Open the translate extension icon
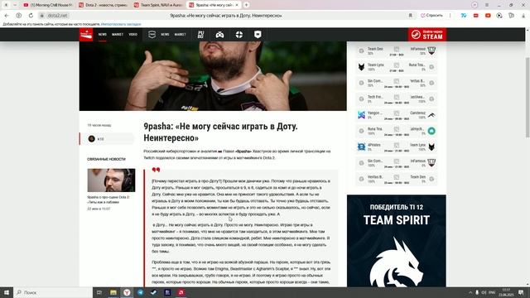Viewport: 530px width, 298px height. pos(464,16)
